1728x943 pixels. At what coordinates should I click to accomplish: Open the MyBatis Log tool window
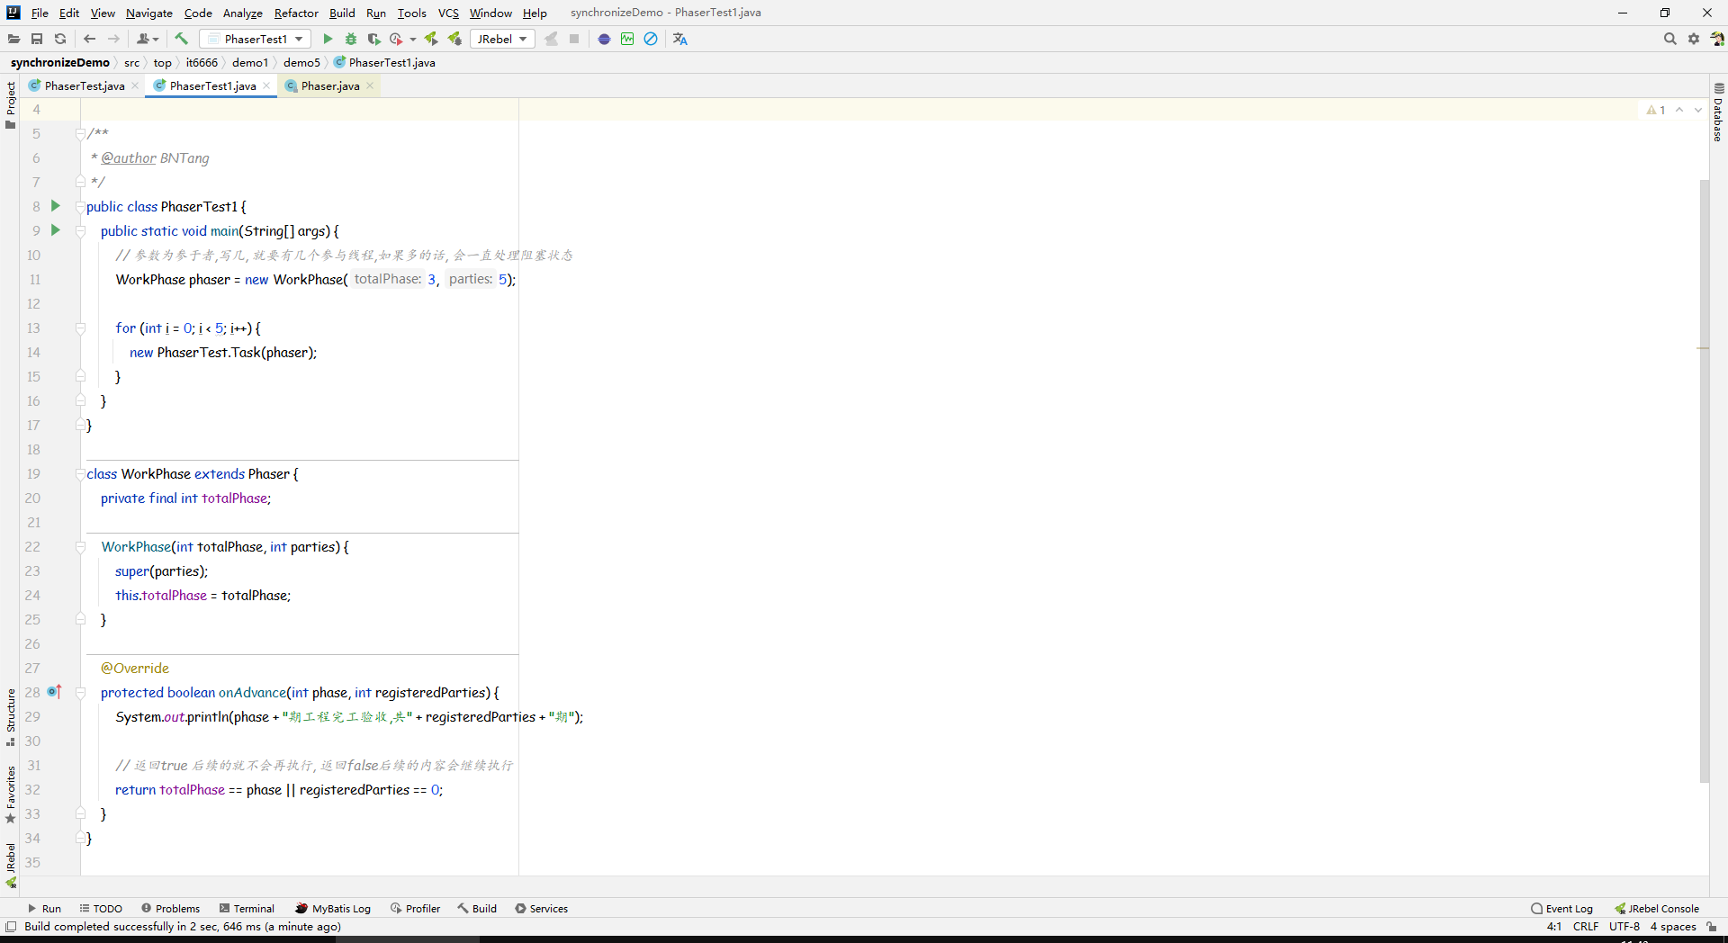pos(333,909)
